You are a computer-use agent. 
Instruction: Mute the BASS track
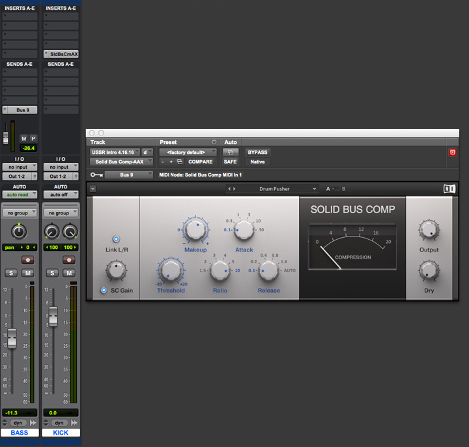pyautogui.click(x=28, y=273)
